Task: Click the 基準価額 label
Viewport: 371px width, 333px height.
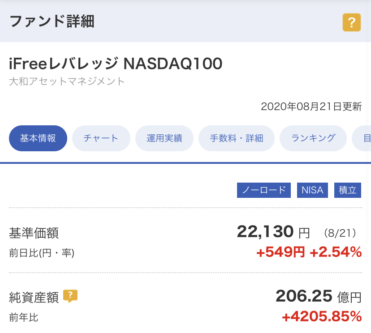Action: pos(34,233)
